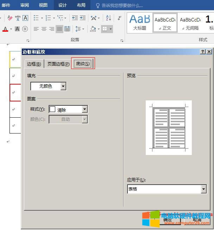Viewport: 214px width, 230px height.
Task: Open the Shading color dropdown arrow
Action: pyautogui.click(x=99, y=29)
